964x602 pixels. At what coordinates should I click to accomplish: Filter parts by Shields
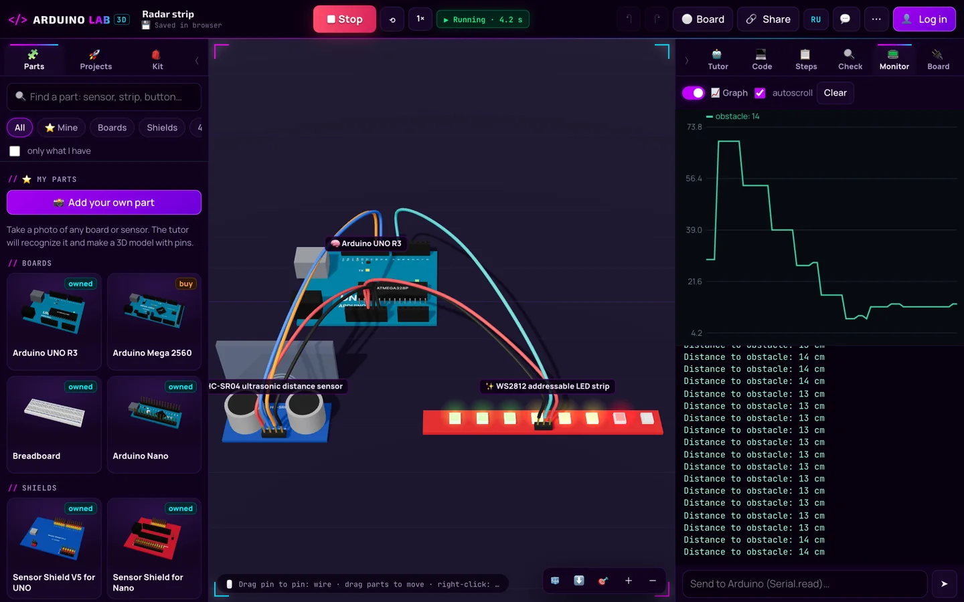point(162,128)
